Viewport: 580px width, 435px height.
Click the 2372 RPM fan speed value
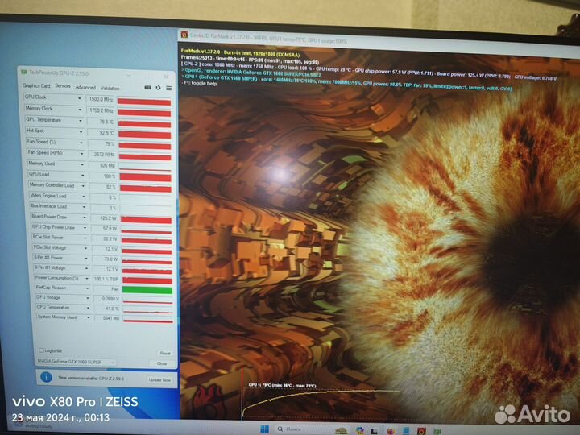coord(104,154)
